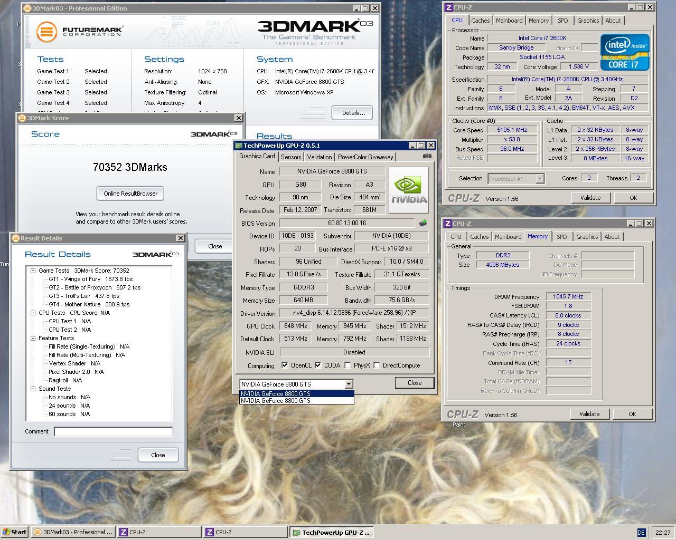Screen dimensions: 676x540
Task: Click the 3DMark Score window title icon
Action: (22, 118)
